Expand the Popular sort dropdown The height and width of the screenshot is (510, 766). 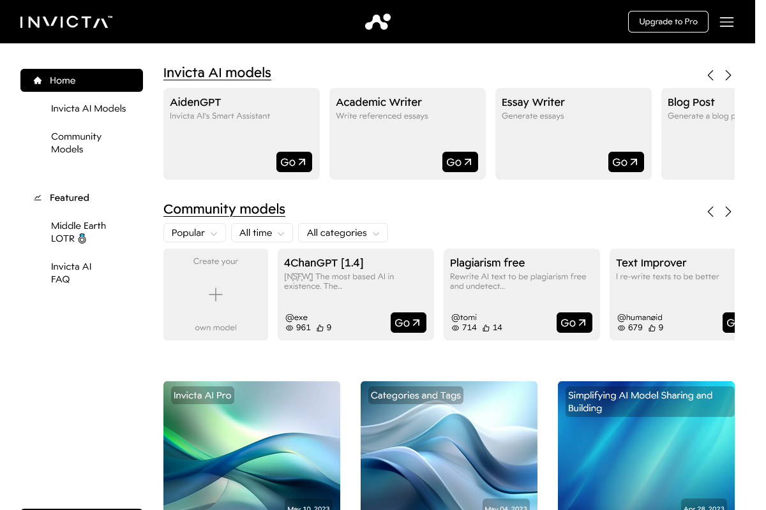tap(195, 233)
